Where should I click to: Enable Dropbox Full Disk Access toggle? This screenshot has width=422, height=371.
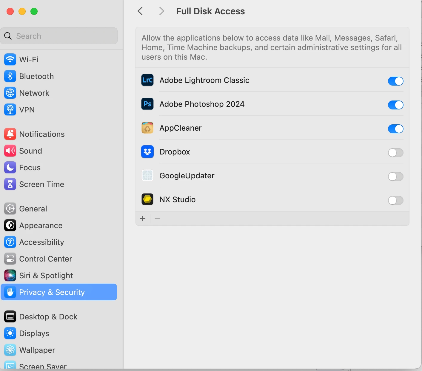click(x=396, y=153)
